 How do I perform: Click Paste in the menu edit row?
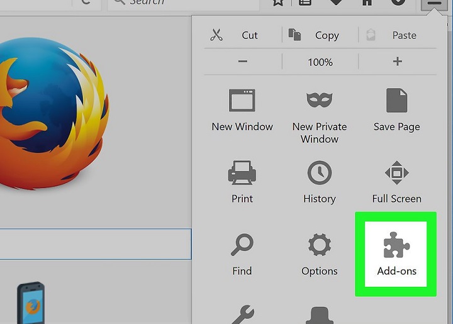pyautogui.click(x=398, y=35)
